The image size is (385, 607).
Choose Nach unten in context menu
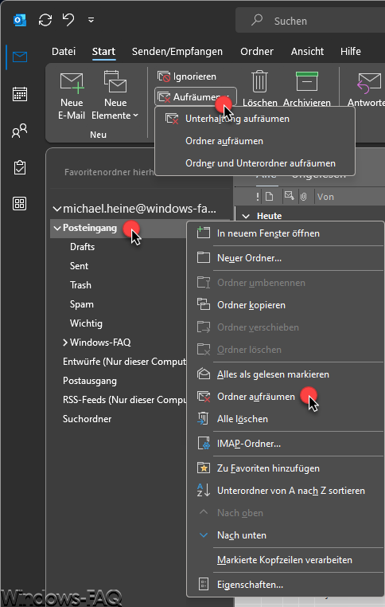point(286,535)
